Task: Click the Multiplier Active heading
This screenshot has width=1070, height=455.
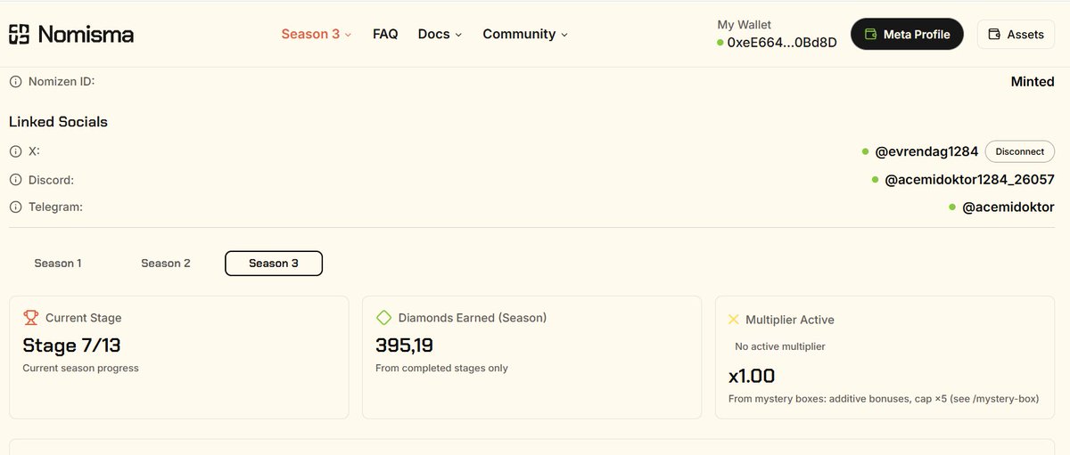Action: coord(790,319)
